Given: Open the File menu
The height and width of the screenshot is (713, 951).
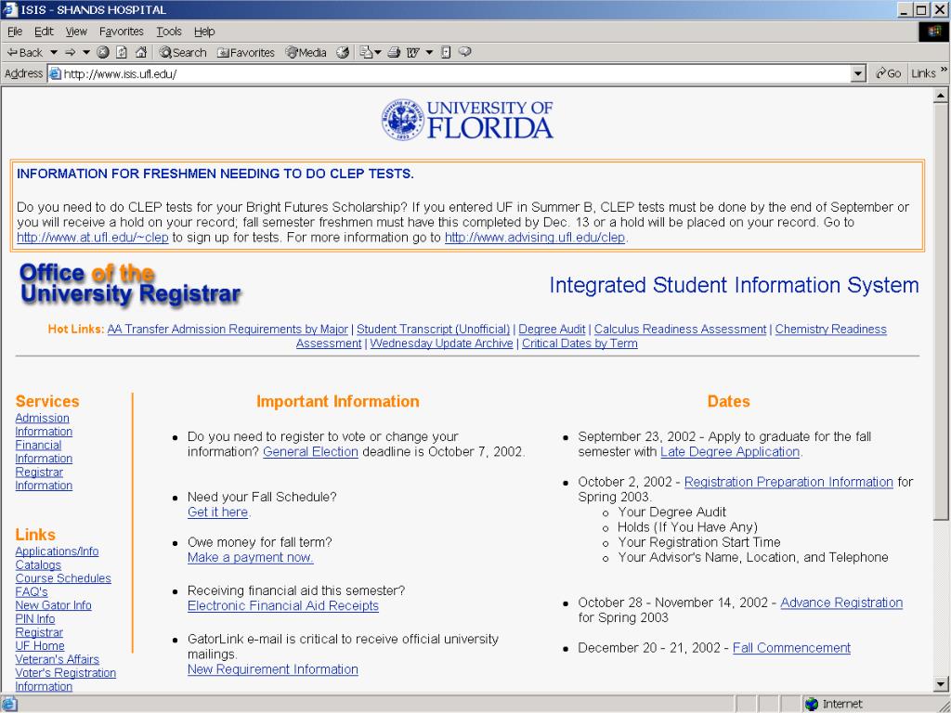Looking at the screenshot, I should (x=15, y=32).
